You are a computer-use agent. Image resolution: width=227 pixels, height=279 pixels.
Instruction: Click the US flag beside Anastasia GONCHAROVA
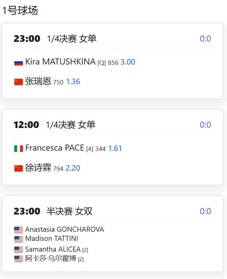[18, 230]
